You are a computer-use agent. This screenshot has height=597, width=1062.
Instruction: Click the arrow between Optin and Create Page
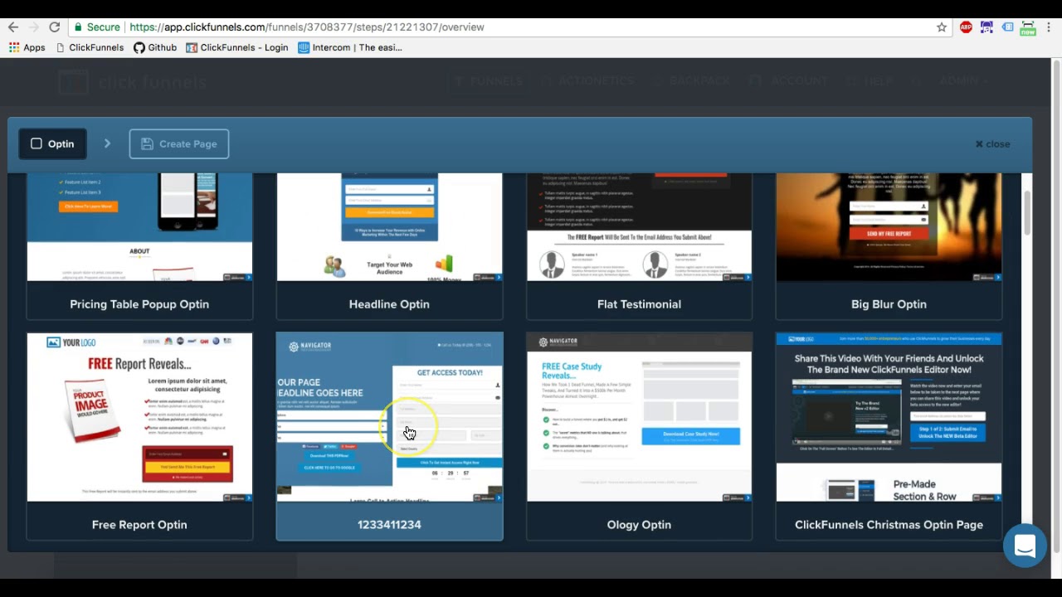click(x=107, y=143)
